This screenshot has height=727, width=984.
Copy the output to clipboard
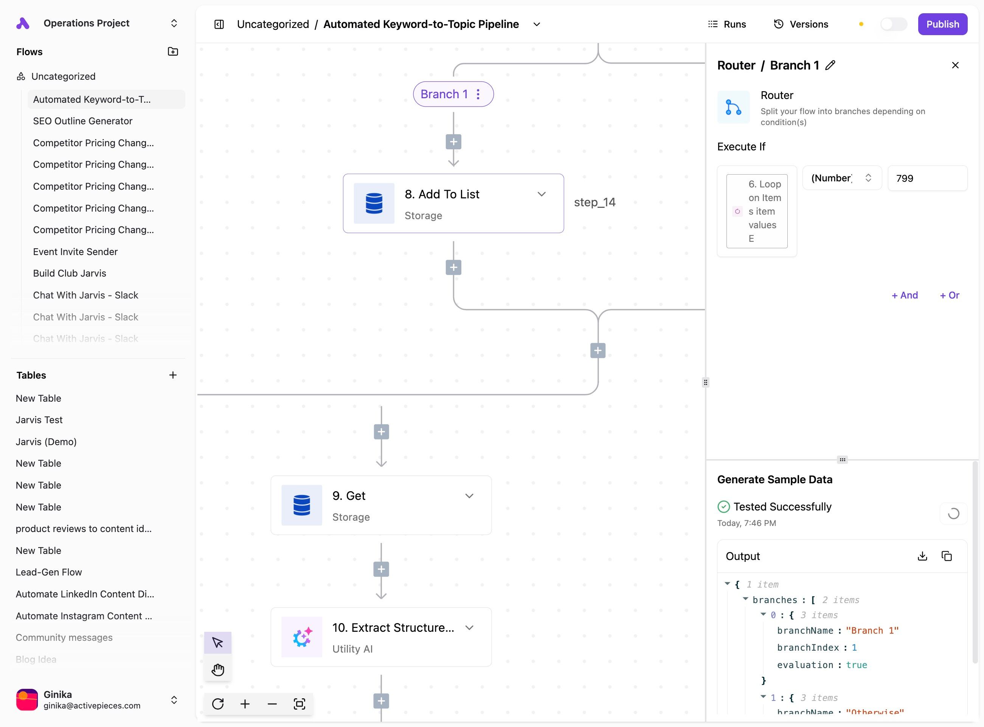pos(947,556)
